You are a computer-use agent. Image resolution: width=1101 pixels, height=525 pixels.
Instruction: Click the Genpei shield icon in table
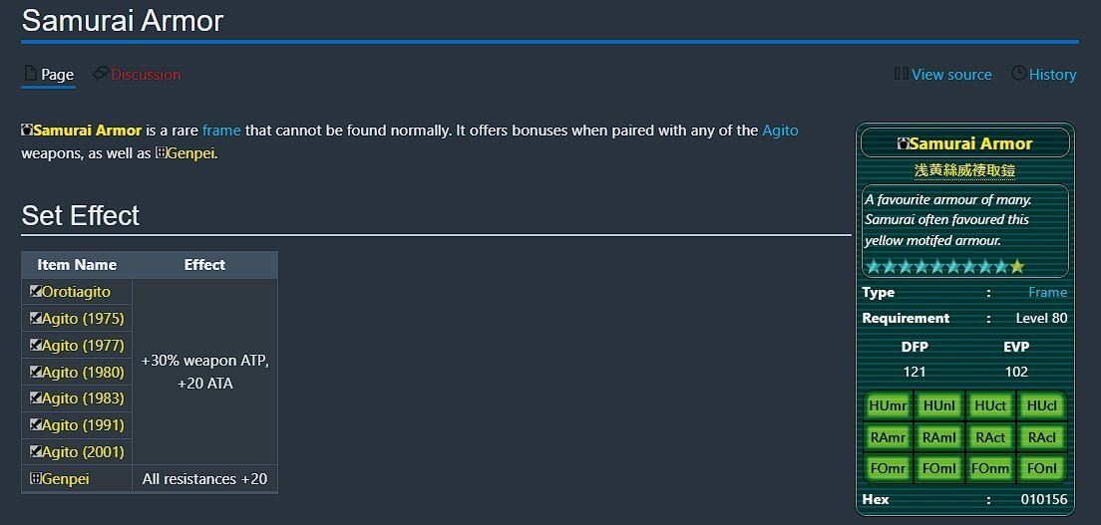tap(36, 479)
